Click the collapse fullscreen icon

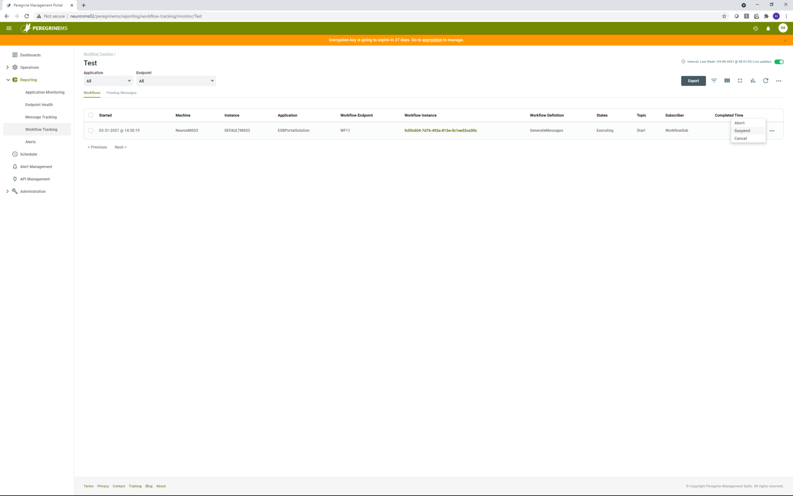coord(740,81)
